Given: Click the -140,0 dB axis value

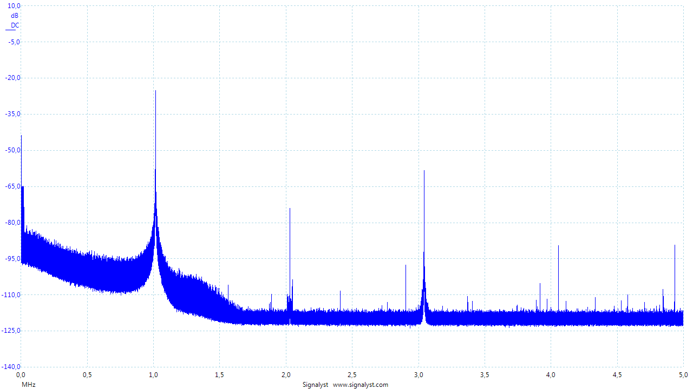Looking at the screenshot, I should click(11, 367).
